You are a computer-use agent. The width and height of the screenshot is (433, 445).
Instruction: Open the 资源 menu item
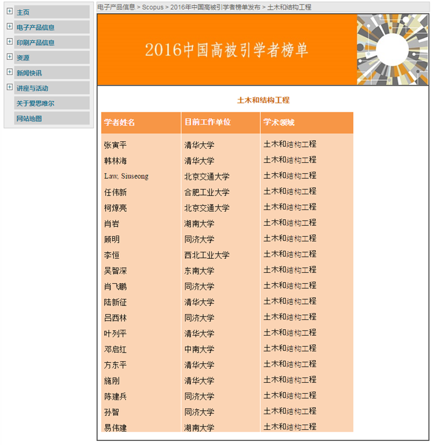tap(23, 58)
